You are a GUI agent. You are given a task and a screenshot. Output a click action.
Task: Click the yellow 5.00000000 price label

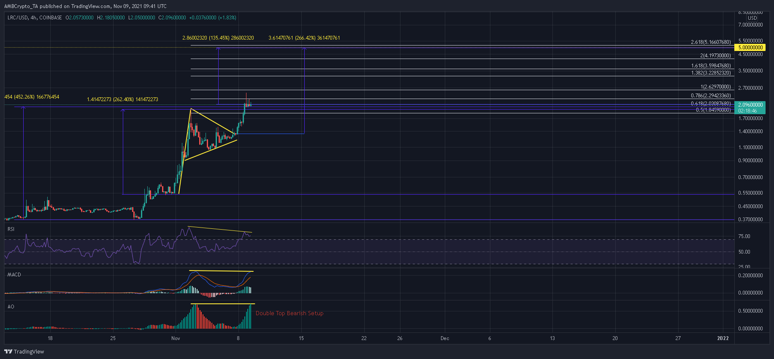point(750,48)
